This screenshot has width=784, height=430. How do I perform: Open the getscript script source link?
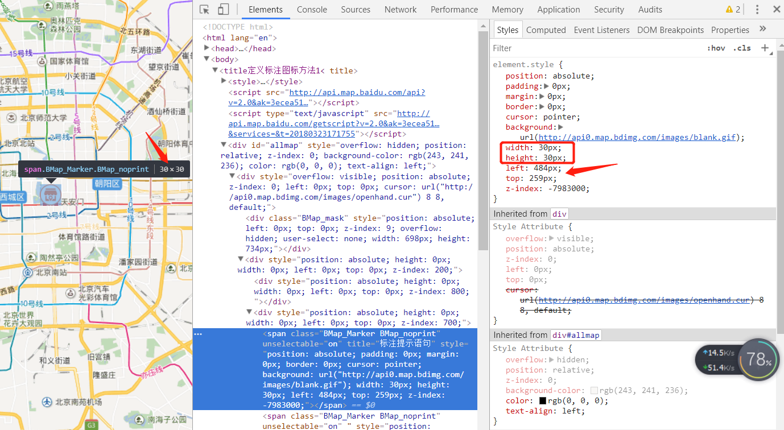click(335, 123)
